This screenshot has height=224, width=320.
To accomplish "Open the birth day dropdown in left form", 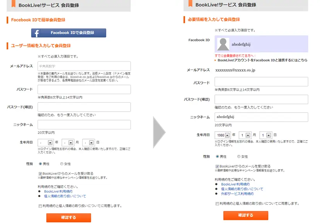I will (89, 143).
